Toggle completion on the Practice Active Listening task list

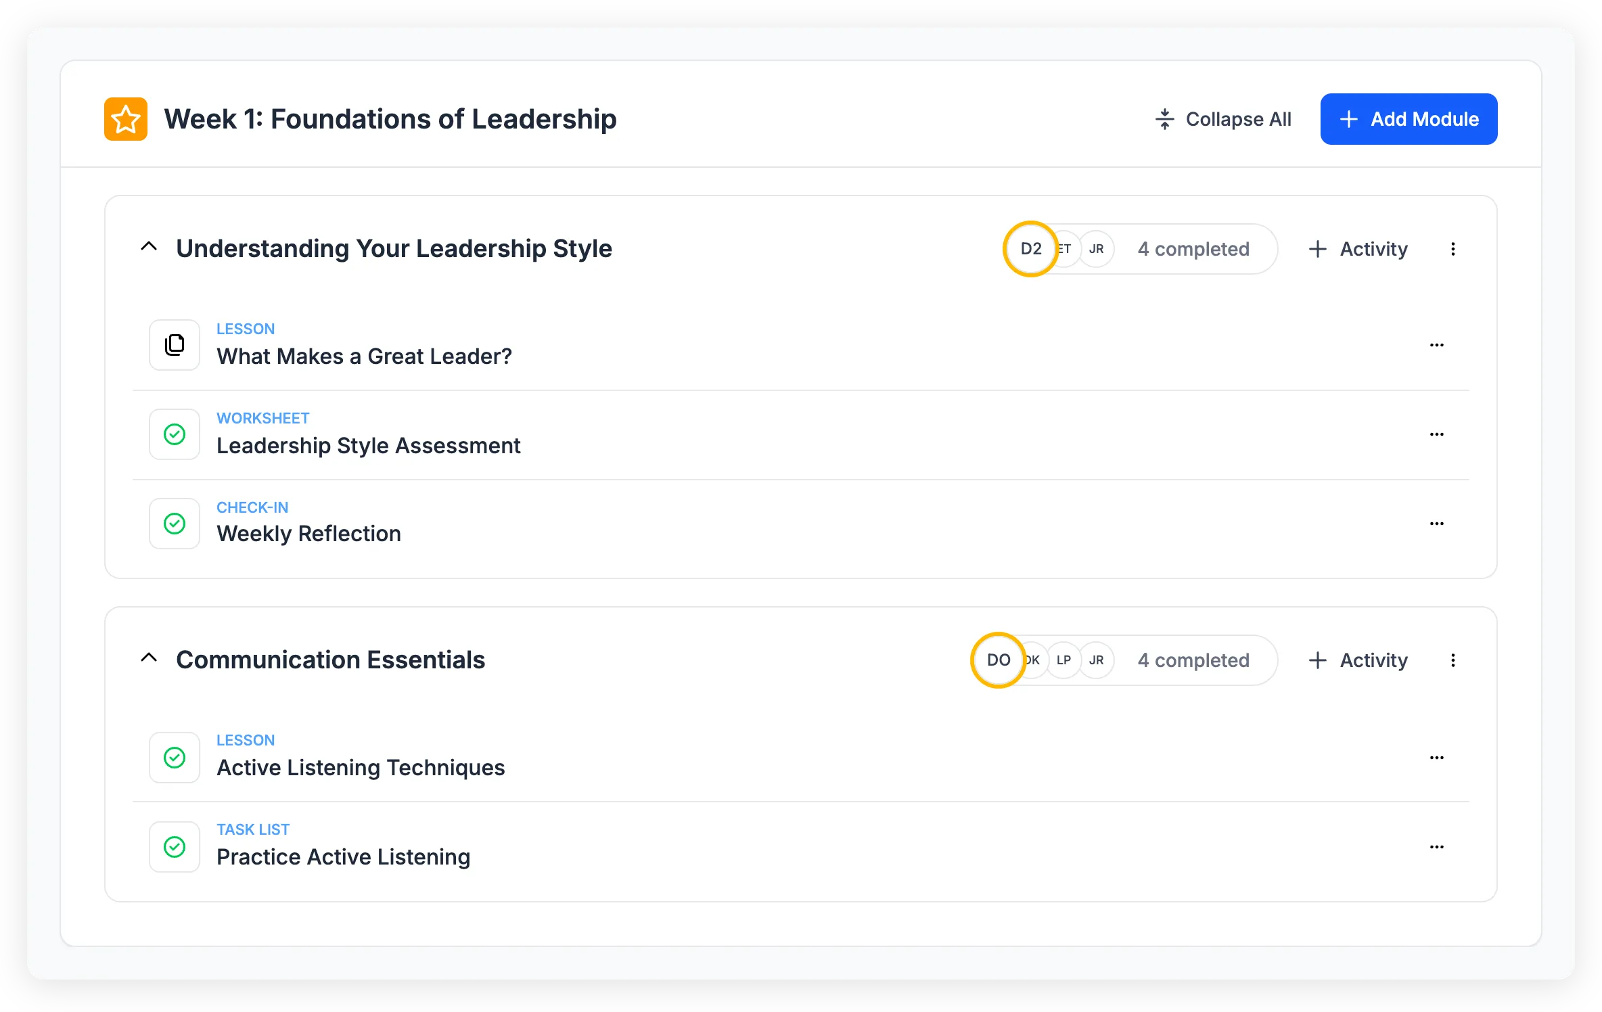tap(175, 846)
